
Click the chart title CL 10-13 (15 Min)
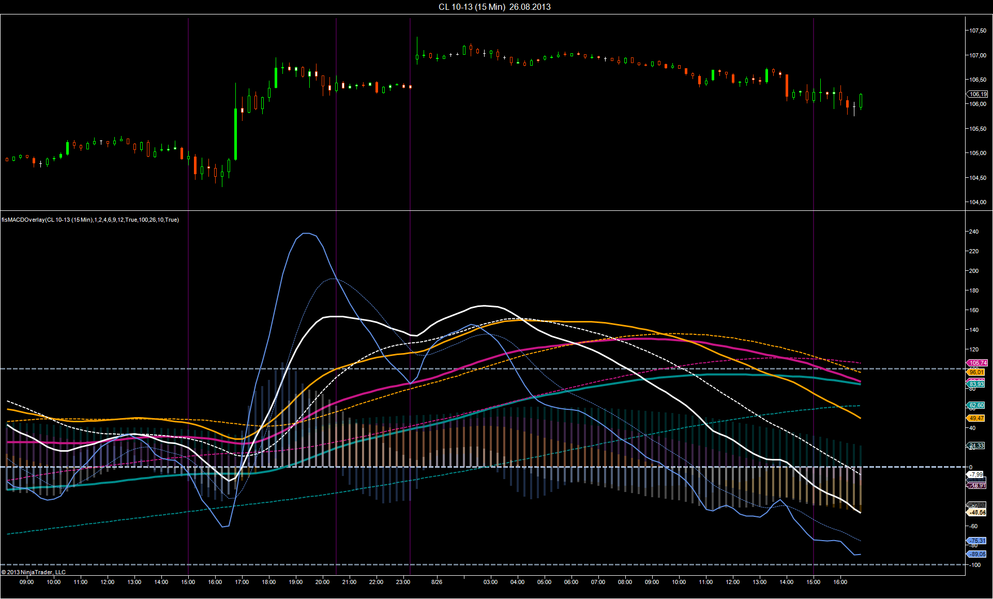click(472, 7)
